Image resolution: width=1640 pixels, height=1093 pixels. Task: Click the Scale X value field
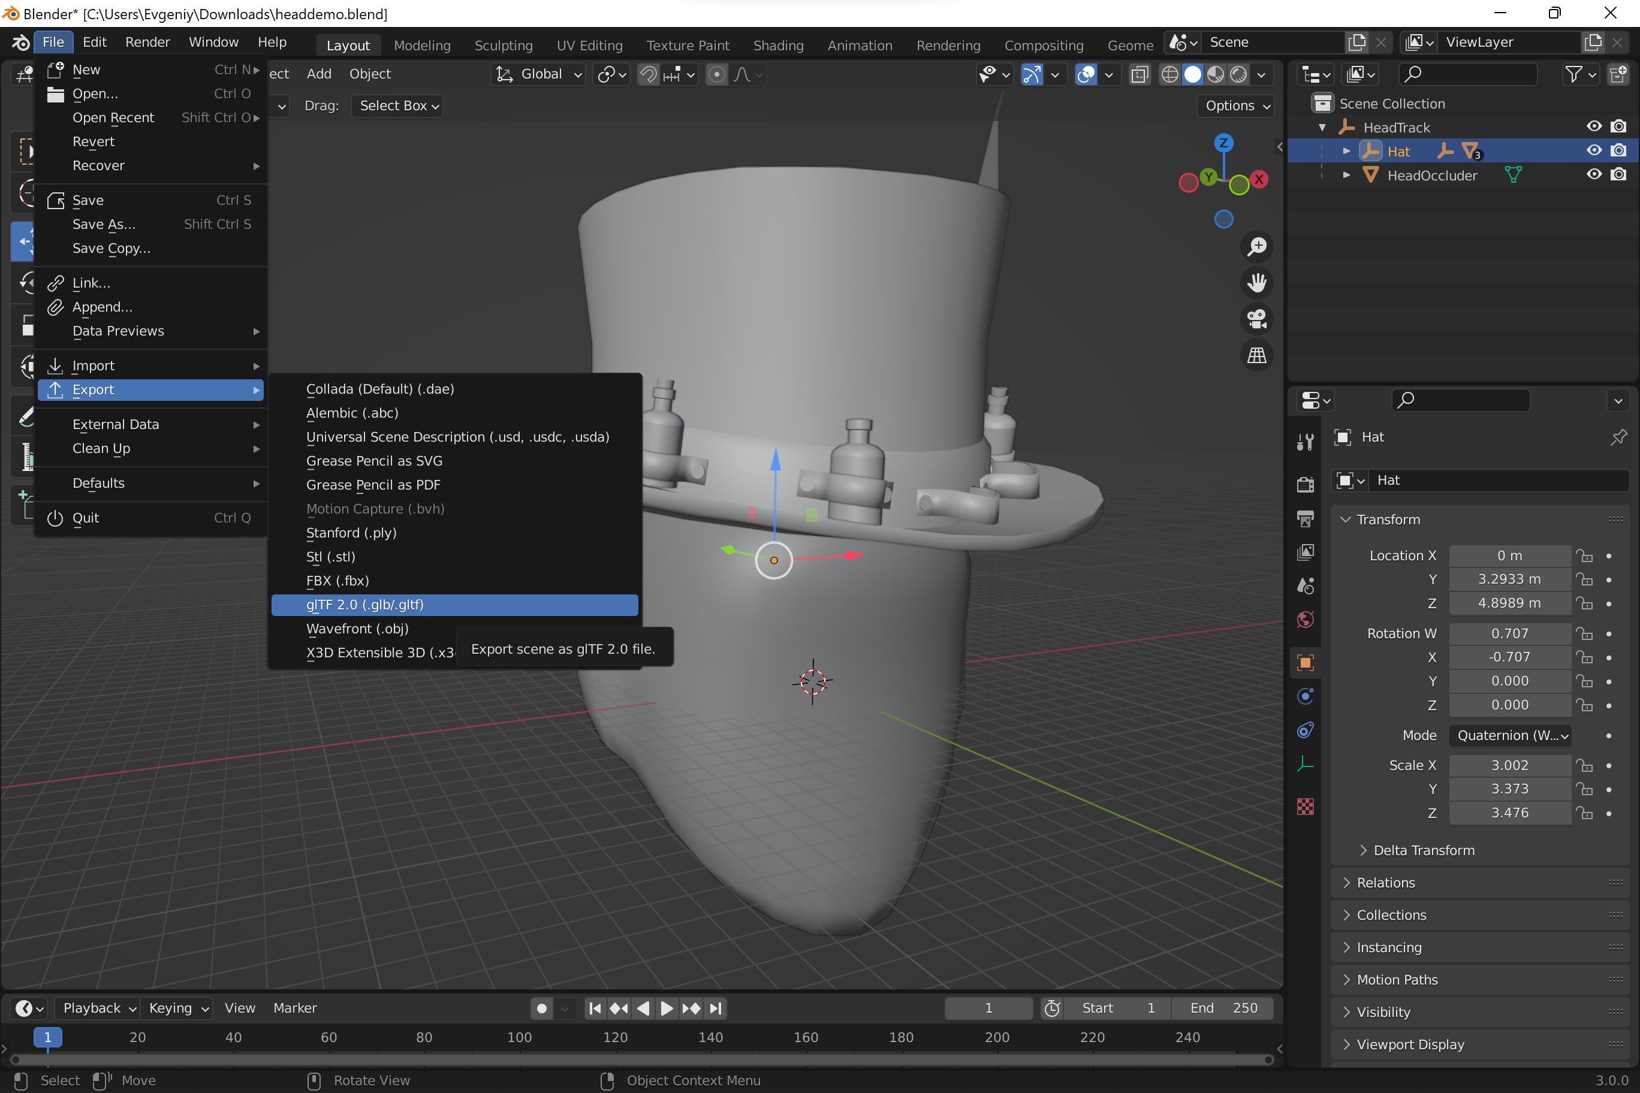pyautogui.click(x=1509, y=765)
